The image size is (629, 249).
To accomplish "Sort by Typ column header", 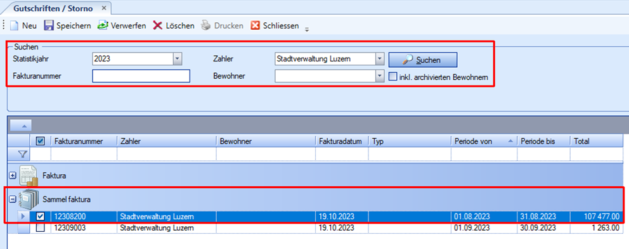I will point(410,141).
